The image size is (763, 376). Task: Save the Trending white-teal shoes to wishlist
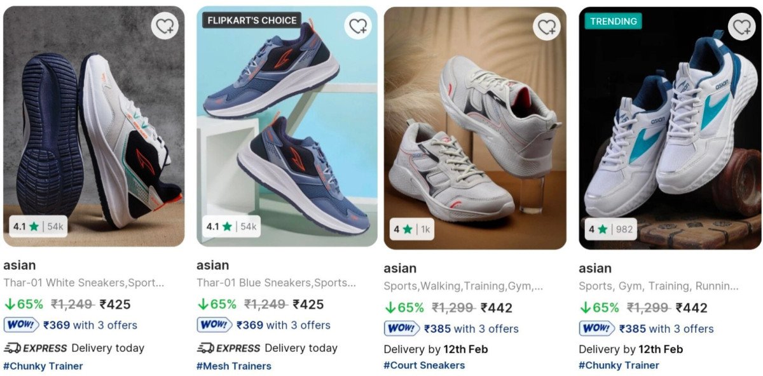click(x=741, y=27)
